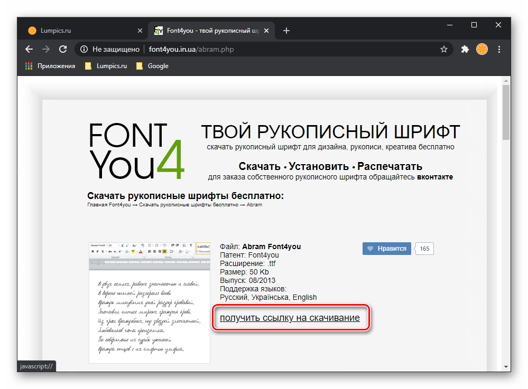This screenshot has height=389, width=528.
Task: Open the Extensions puzzle icon
Action: click(x=465, y=50)
